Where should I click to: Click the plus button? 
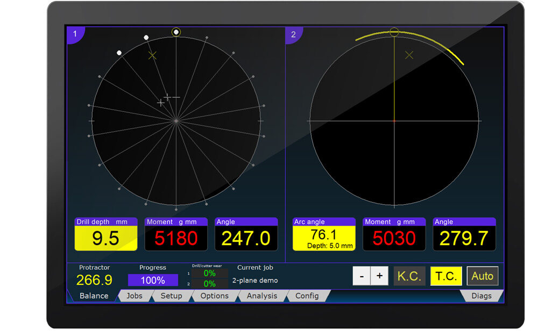tap(379, 276)
